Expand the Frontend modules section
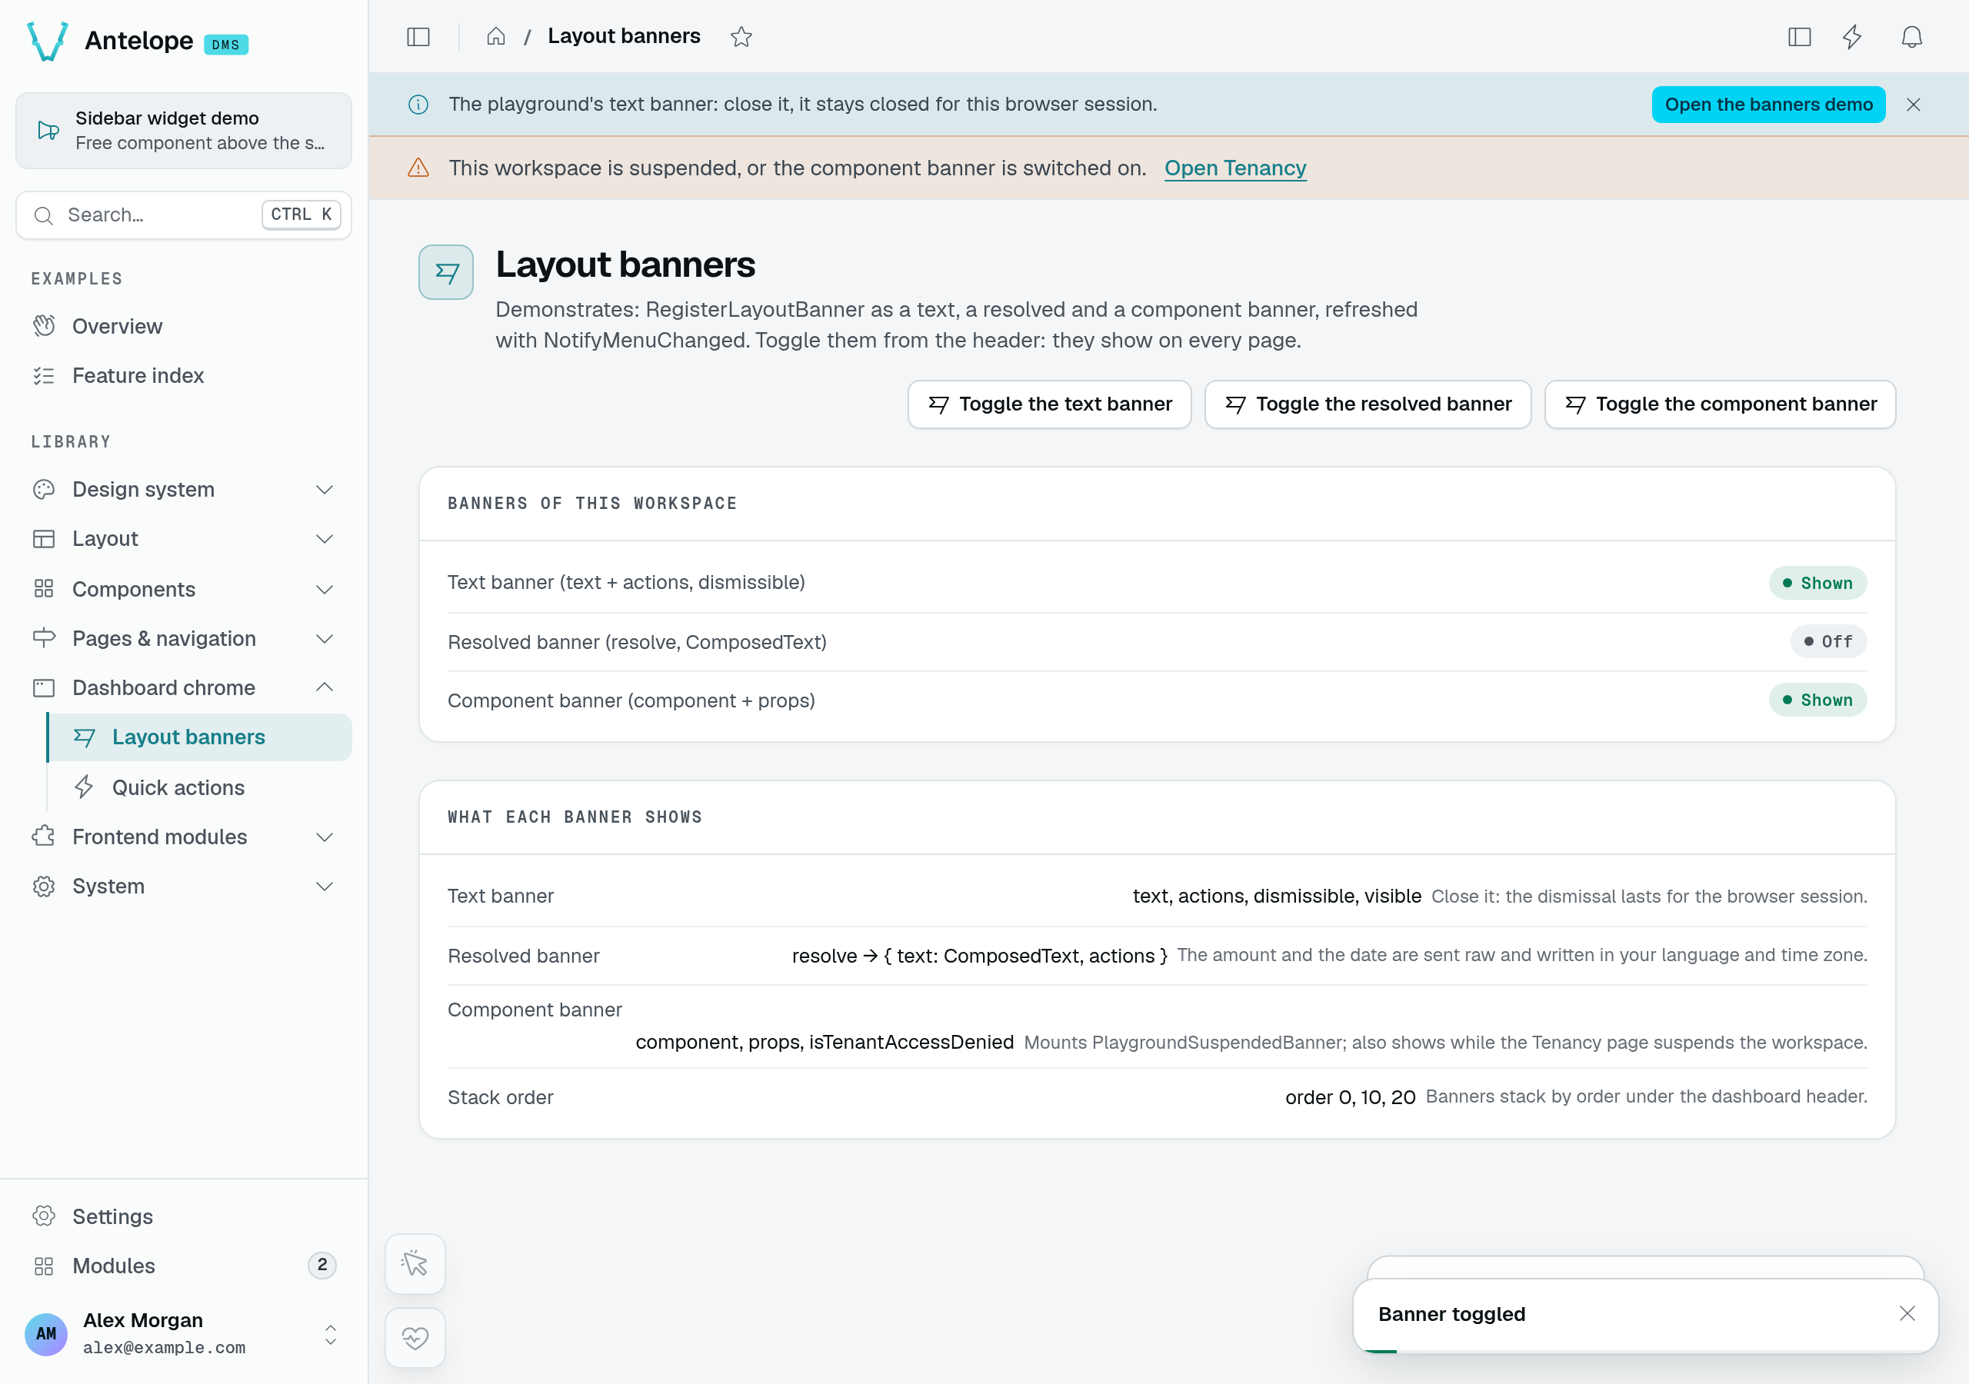 point(184,837)
